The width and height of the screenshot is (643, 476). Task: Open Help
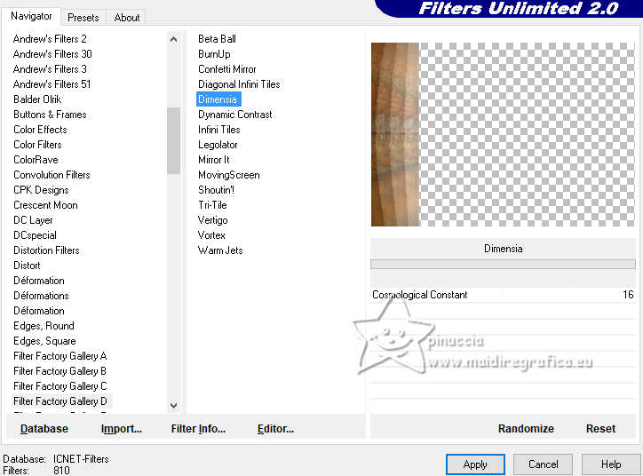pos(611,464)
